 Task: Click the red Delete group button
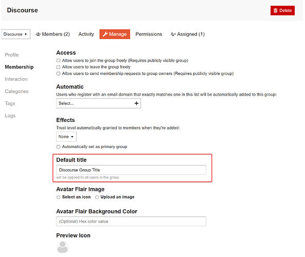pyautogui.click(x=282, y=10)
